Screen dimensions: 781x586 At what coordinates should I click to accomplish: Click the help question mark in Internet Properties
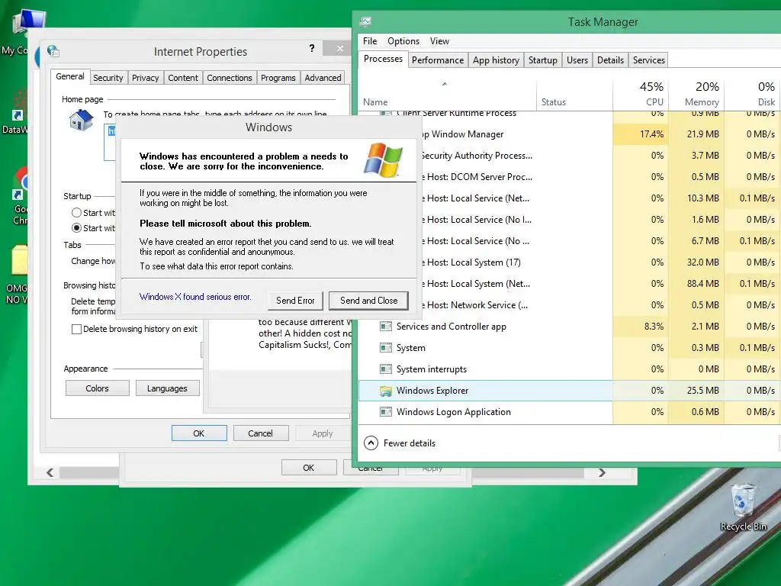tap(312, 48)
